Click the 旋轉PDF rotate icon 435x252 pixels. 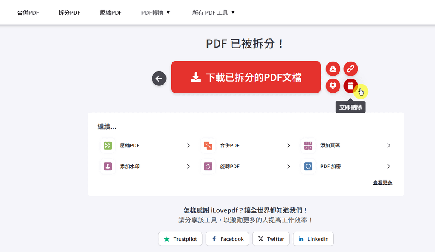pos(208,167)
